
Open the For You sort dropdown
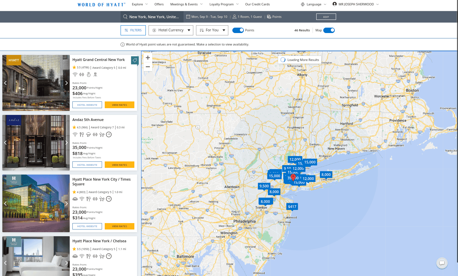point(212,30)
